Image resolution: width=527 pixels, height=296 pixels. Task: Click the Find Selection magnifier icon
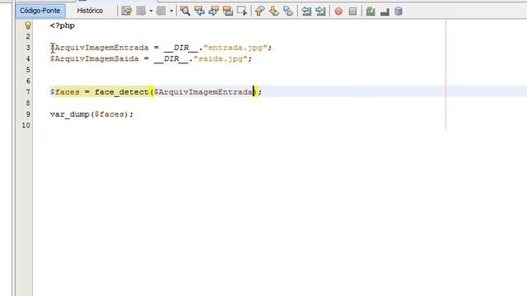[184, 11]
